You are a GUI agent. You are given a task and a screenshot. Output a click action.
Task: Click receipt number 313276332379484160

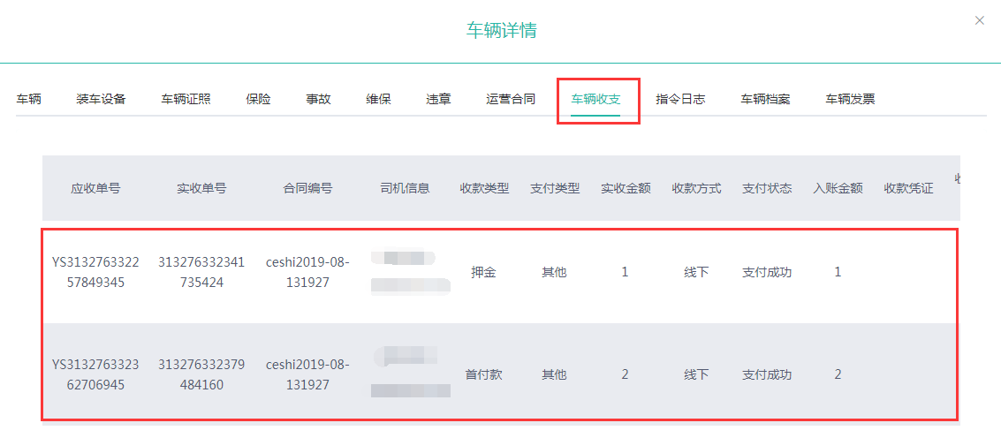(201, 374)
